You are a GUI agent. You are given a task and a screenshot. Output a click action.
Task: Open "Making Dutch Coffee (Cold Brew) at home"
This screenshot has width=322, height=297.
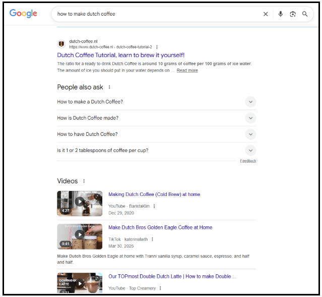point(154,194)
